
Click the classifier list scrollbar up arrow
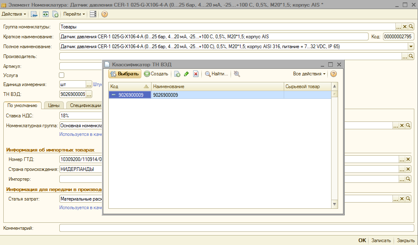tap(334, 86)
